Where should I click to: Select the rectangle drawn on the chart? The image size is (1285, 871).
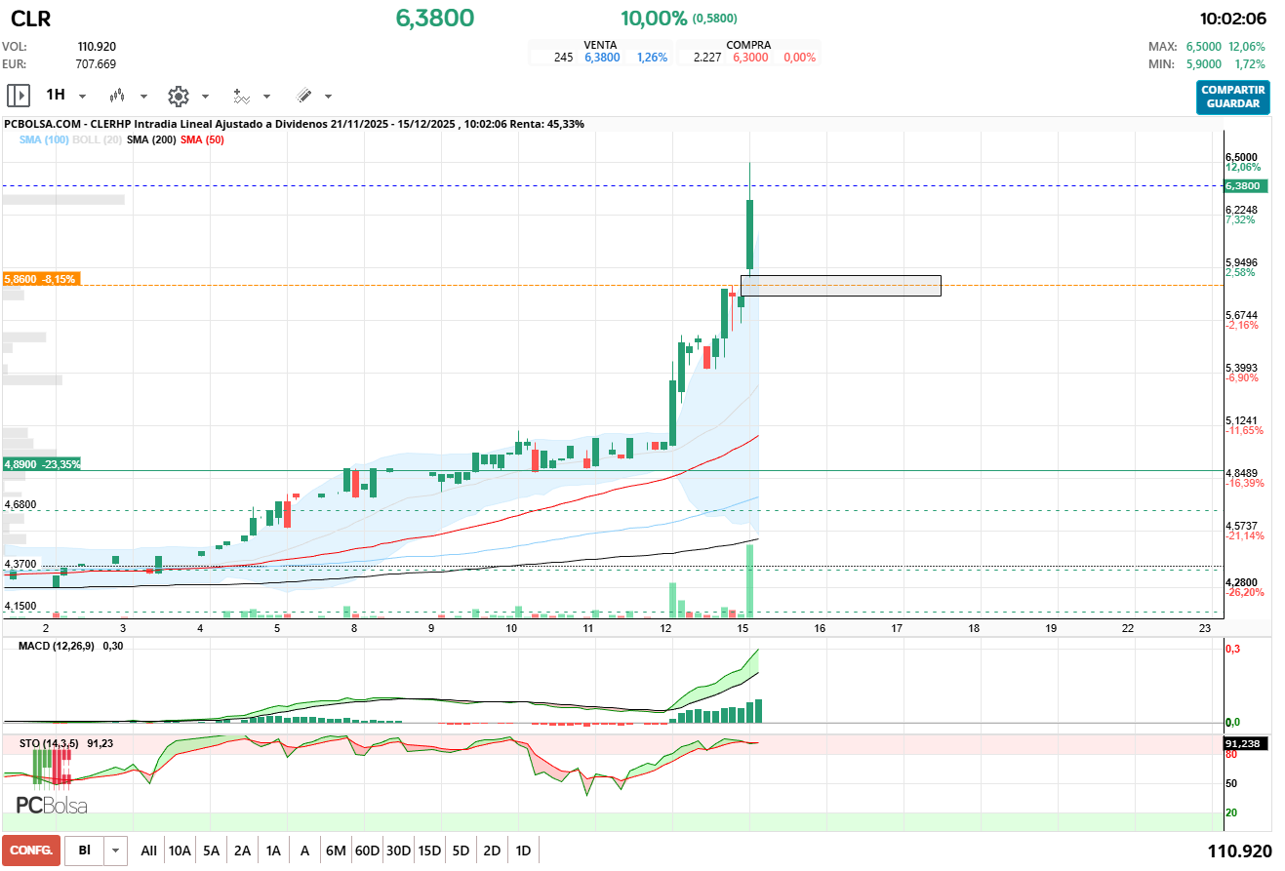[840, 285]
